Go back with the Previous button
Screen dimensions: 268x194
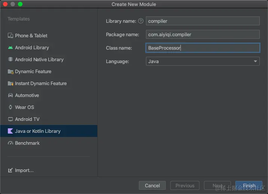click(185, 185)
